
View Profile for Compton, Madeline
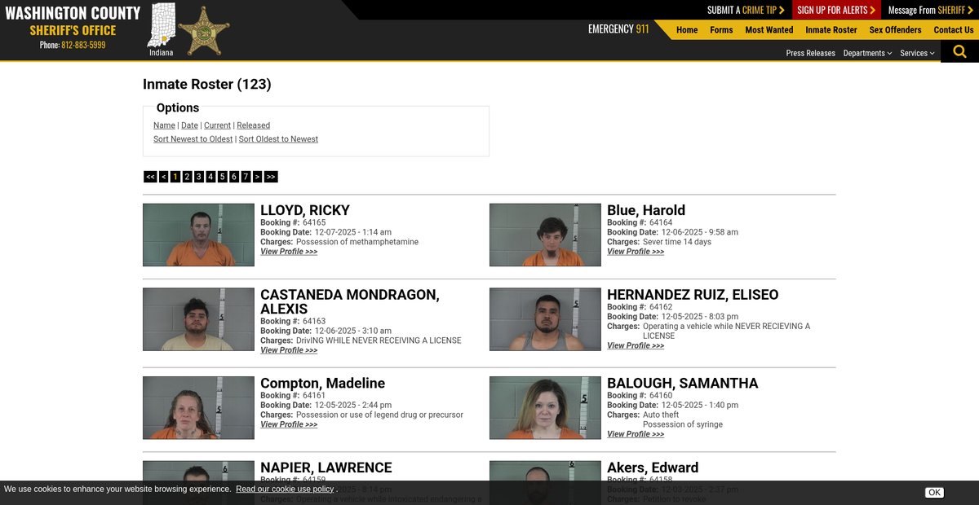[289, 424]
